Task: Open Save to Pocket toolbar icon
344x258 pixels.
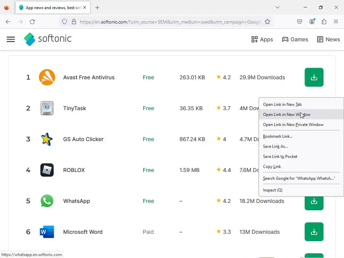Action: coord(300,21)
